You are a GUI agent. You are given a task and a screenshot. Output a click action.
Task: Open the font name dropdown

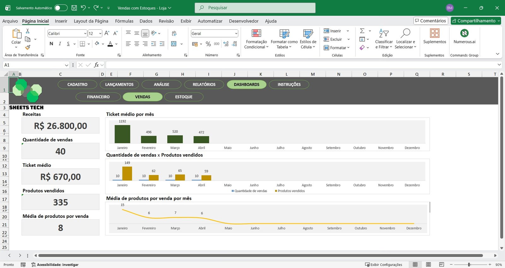pos(85,33)
